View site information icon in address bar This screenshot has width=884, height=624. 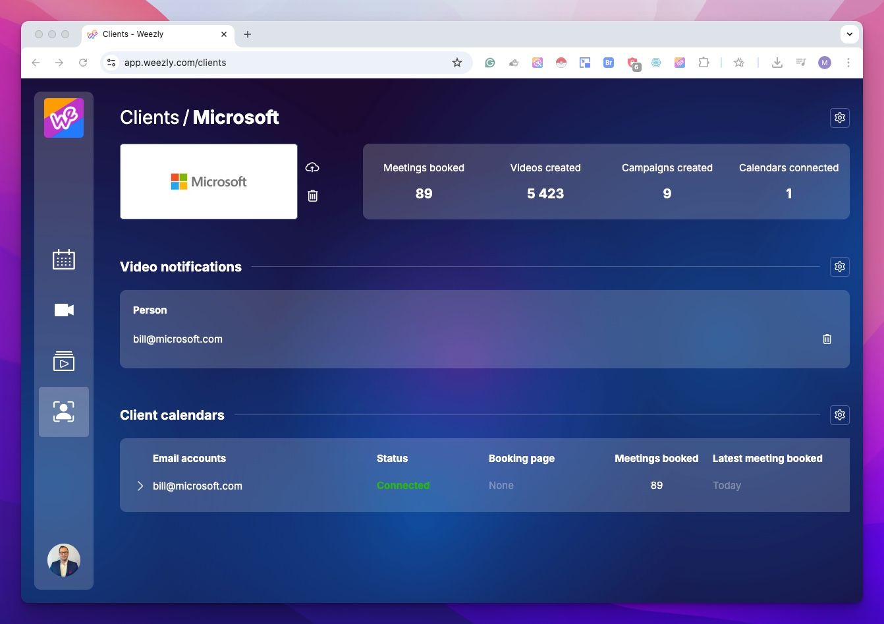111,63
